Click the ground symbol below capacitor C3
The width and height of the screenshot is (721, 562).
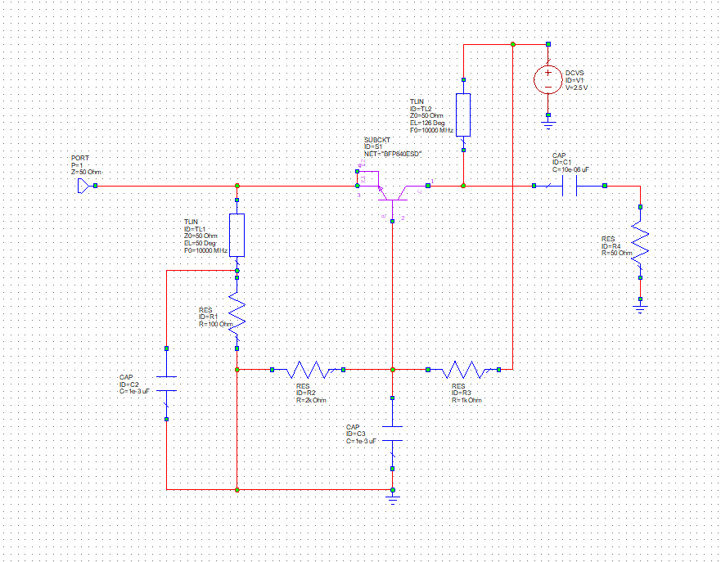[394, 491]
